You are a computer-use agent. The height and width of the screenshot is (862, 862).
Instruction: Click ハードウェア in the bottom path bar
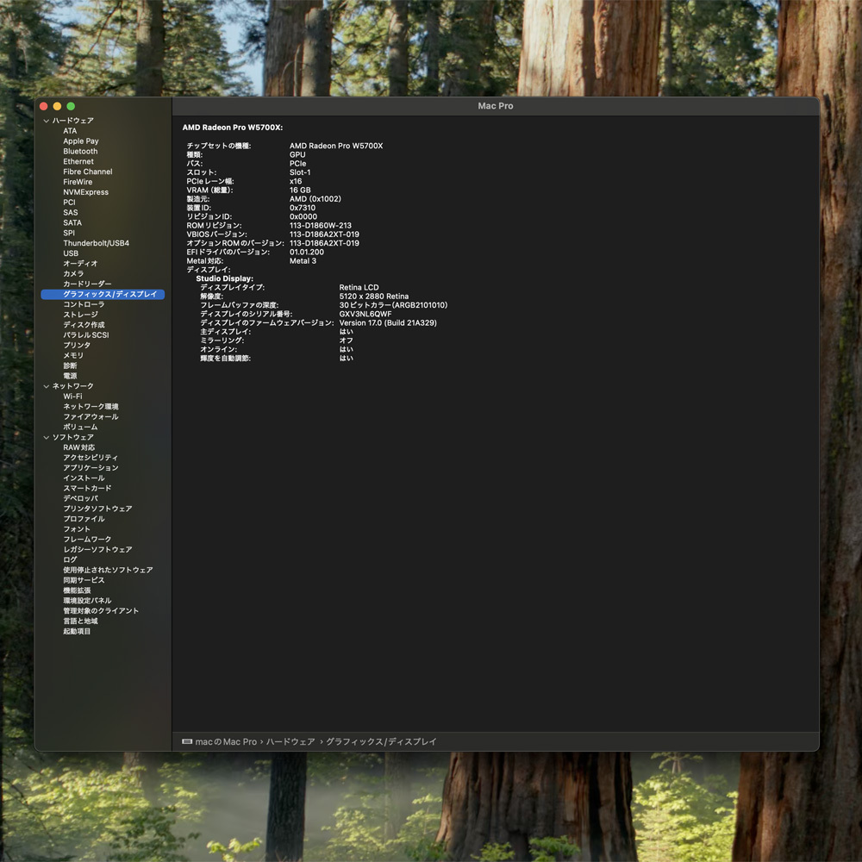(290, 741)
